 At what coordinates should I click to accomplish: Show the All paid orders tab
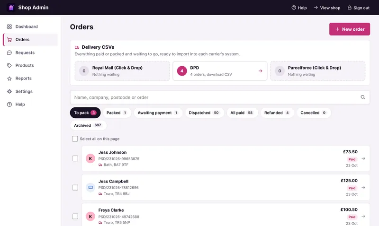click(x=242, y=113)
